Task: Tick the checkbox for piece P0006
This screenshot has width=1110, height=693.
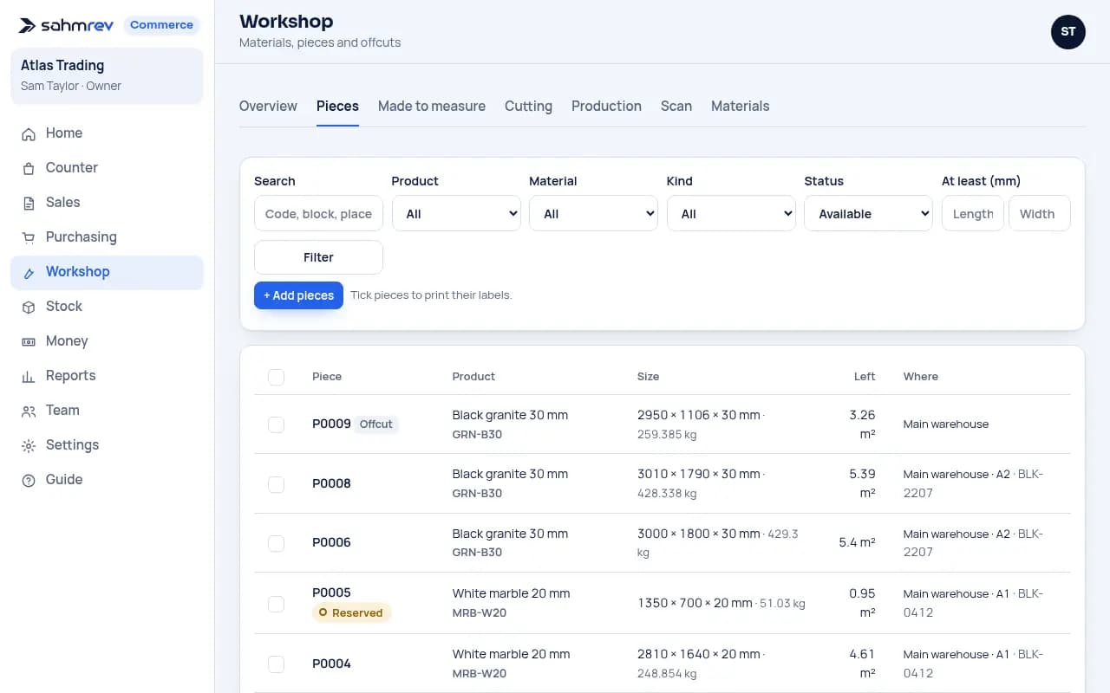Action: click(x=276, y=543)
